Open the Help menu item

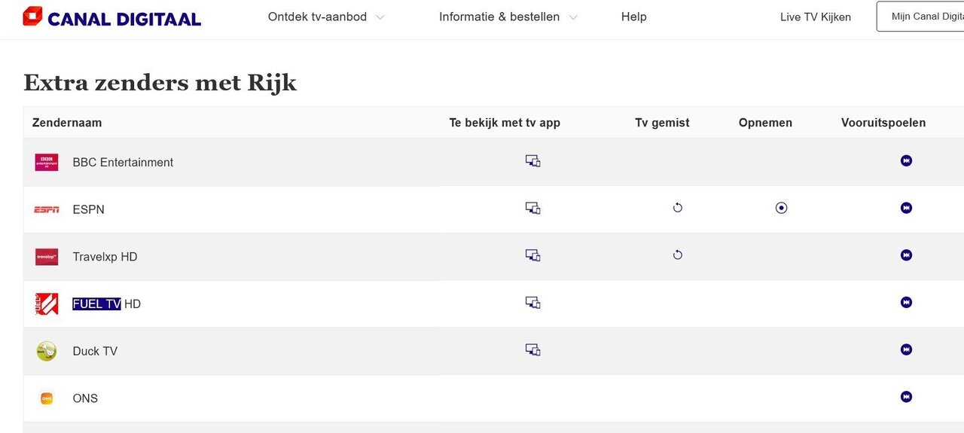tap(633, 17)
